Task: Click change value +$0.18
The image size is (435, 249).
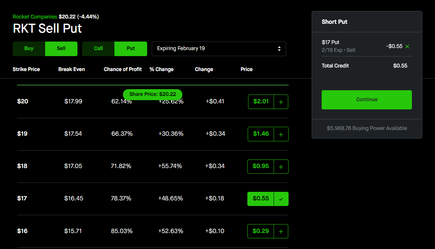Action: pyautogui.click(x=215, y=199)
